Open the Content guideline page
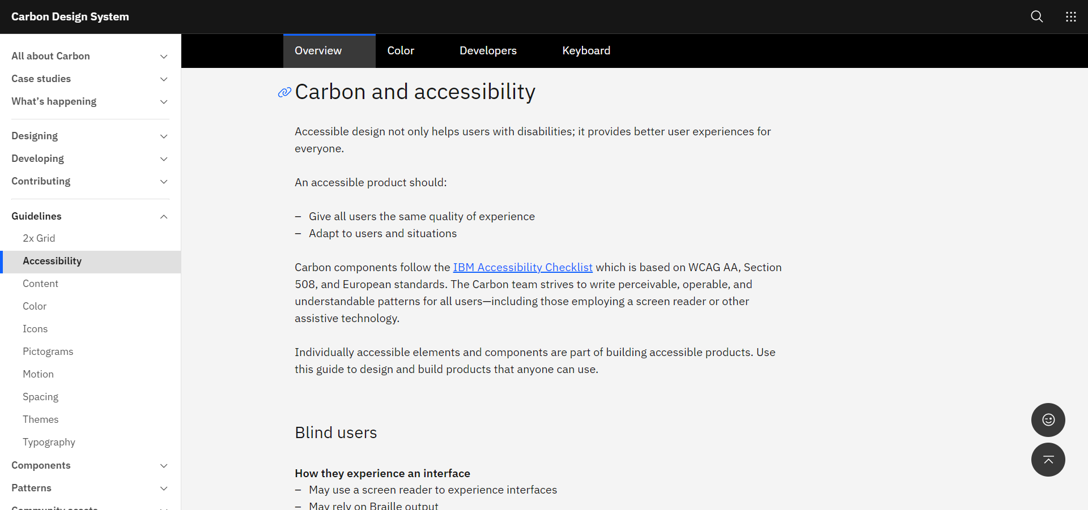The width and height of the screenshot is (1088, 510). click(91, 284)
